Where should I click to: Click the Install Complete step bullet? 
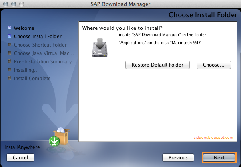(x=10, y=78)
